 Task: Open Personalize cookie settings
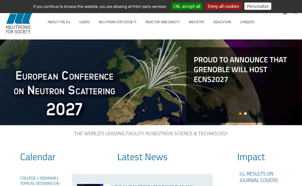tap(258, 6)
